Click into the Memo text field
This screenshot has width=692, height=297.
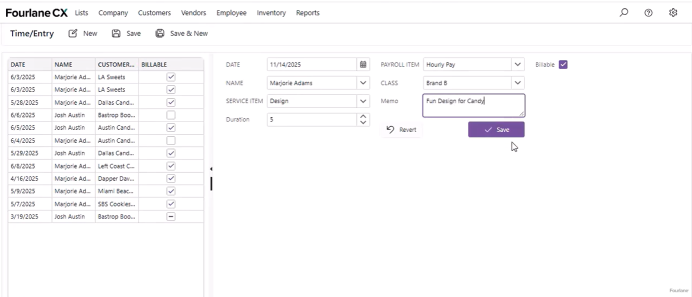click(x=473, y=105)
